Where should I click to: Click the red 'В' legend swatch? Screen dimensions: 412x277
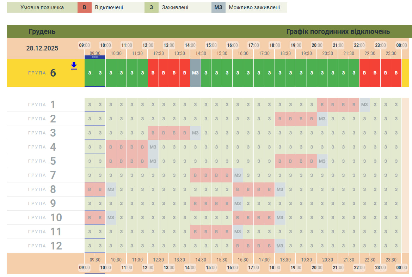[84, 7]
